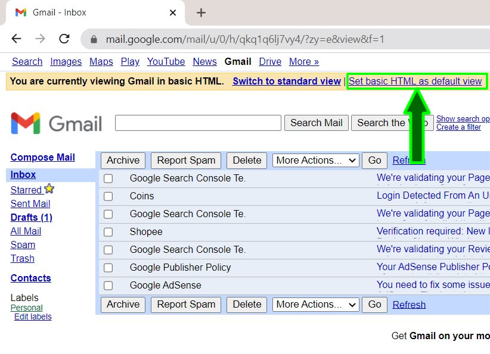Image resolution: width=490 pixels, height=354 pixels.
Task: Open top More Actions dropdown
Action: tap(315, 160)
